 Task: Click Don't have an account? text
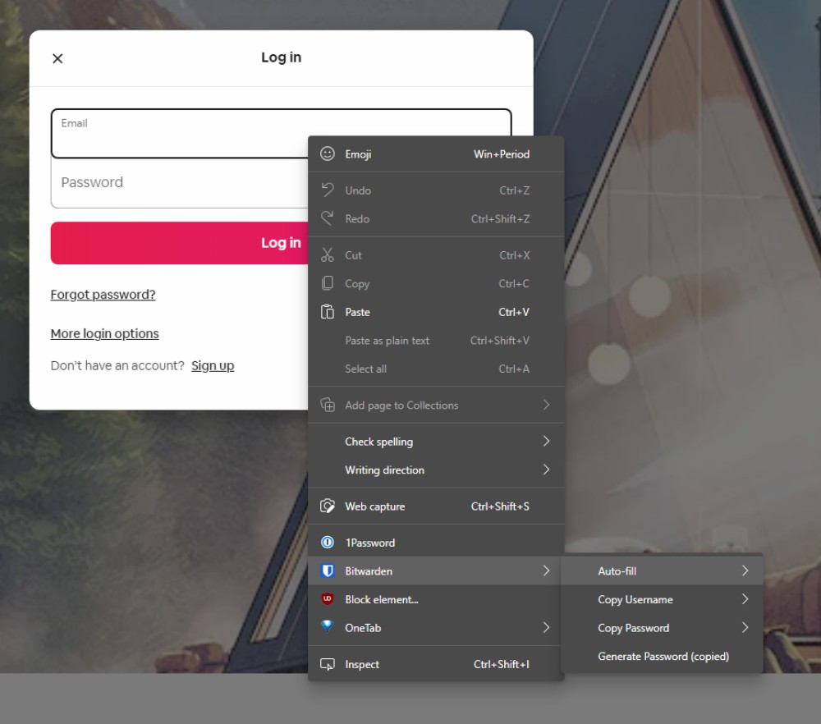(x=117, y=365)
